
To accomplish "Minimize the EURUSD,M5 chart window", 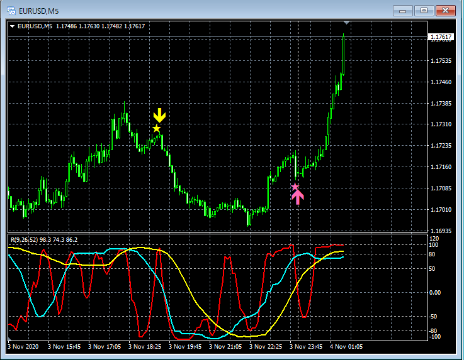I will click(x=402, y=11).
